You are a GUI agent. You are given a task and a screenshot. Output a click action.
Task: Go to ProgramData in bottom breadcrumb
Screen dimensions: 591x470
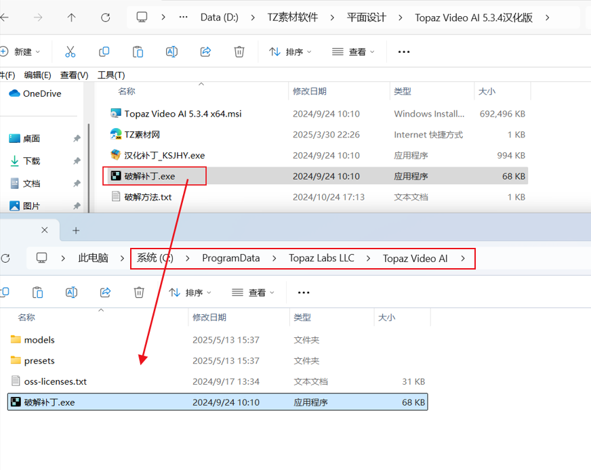click(230, 258)
